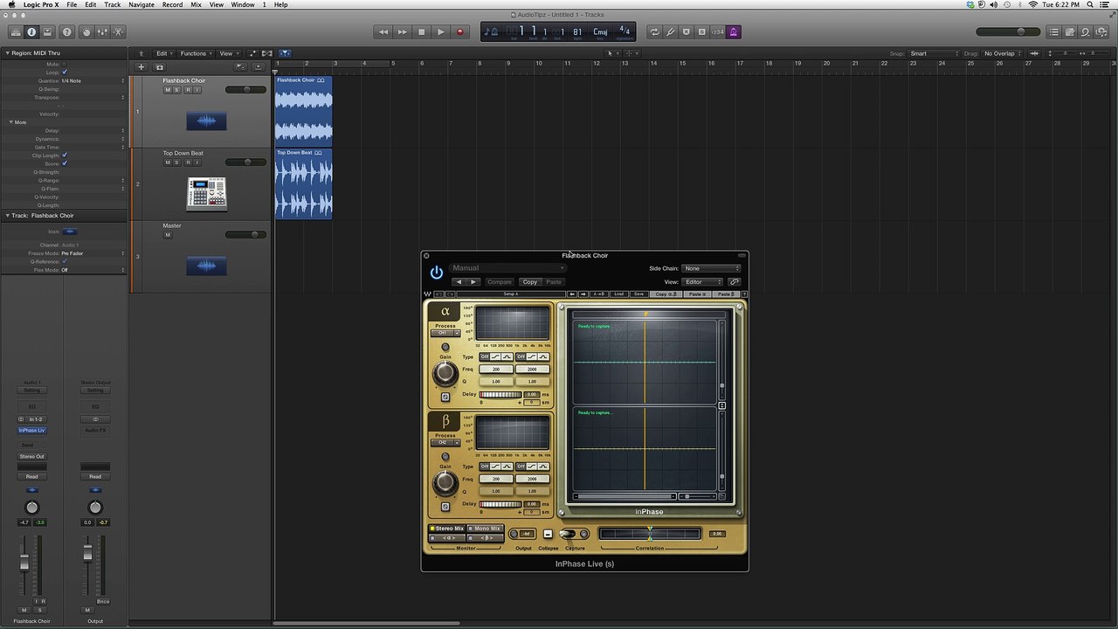Click the plug-in header Copy button
1118x629 pixels.
tap(530, 282)
